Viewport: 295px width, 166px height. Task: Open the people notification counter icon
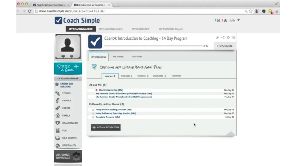224,20
